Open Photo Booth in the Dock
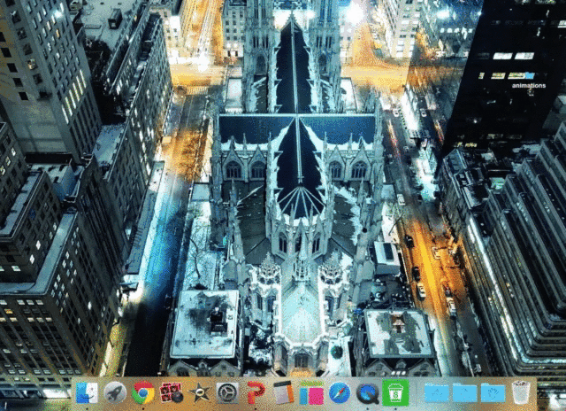The width and height of the screenshot is (566, 411). (x=171, y=393)
